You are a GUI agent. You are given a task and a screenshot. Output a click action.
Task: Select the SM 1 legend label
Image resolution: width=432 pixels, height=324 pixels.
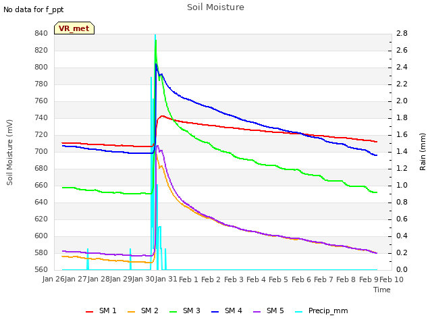point(108,310)
